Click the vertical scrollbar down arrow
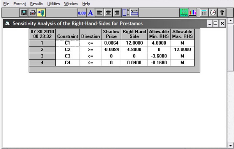Screen dimensions: 234x149 coord(230,145)
